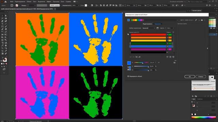Click the OK button
218x122 pixels.
(190, 77)
